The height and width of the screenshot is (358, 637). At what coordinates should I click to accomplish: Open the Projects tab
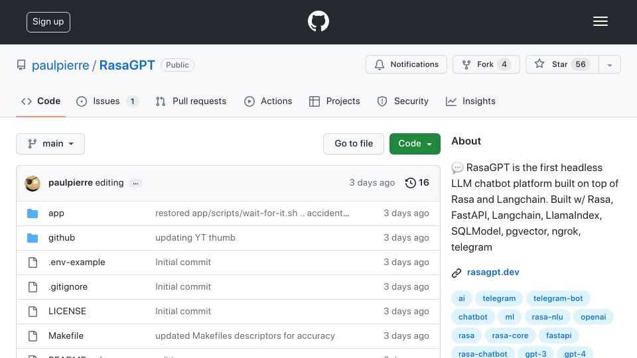point(334,101)
